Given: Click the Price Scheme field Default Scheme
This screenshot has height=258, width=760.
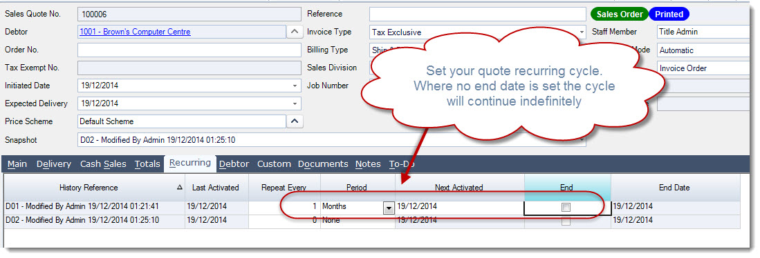Looking at the screenshot, I should tap(182, 121).
